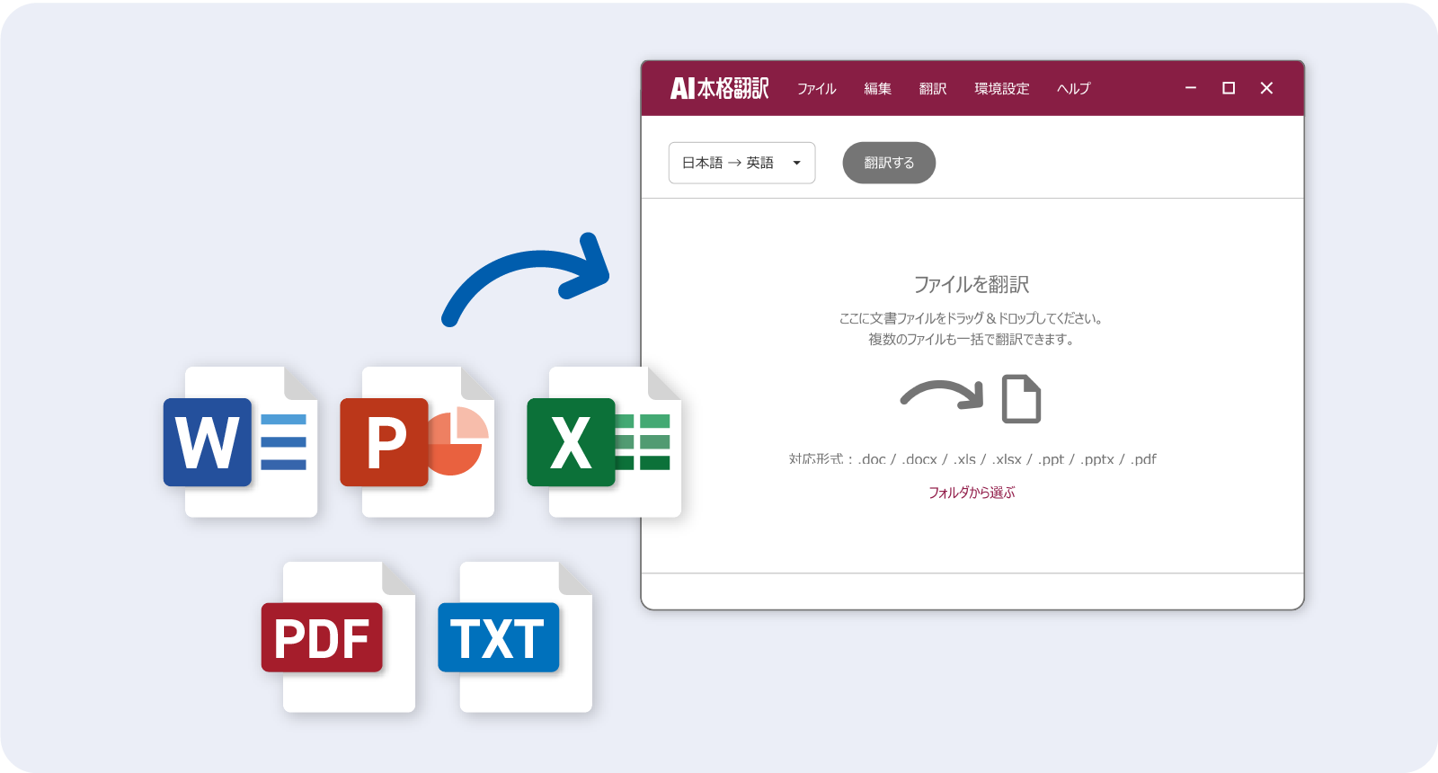Click the フォルダから選ぶ link
The image size is (1438, 773).
tap(972, 493)
